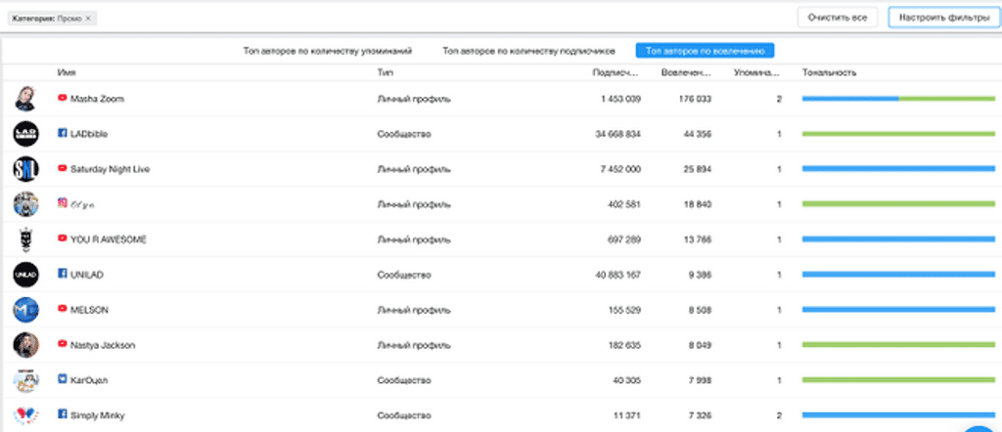Switch to top authors by mentions tab
The height and width of the screenshot is (432, 1002).
click(327, 51)
